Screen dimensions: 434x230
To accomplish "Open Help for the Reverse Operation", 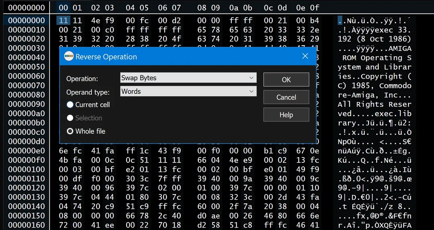I will 286,114.
